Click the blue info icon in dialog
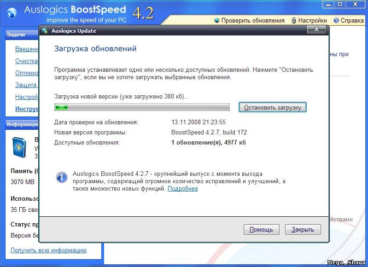The width and height of the screenshot is (368, 267). coord(62,177)
